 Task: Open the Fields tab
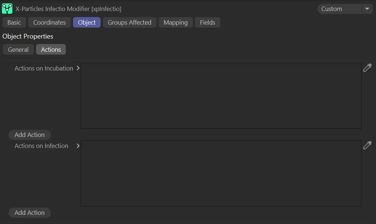[x=207, y=22]
